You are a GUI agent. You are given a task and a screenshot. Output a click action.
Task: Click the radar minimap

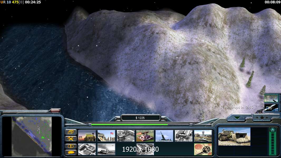click(32, 136)
